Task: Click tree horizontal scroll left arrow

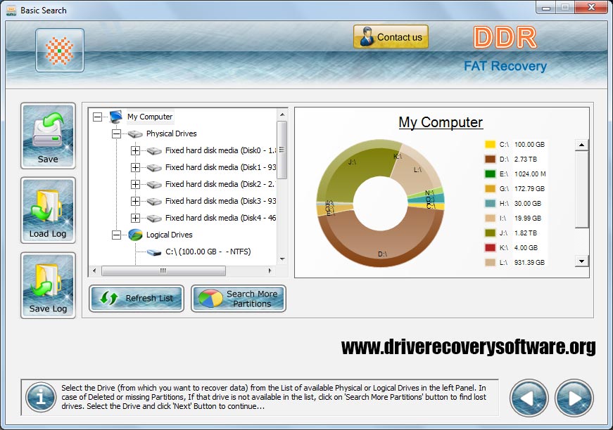Action: click(x=94, y=271)
